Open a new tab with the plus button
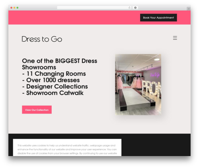Viewport: 199px width, 168px height. pos(189,9)
